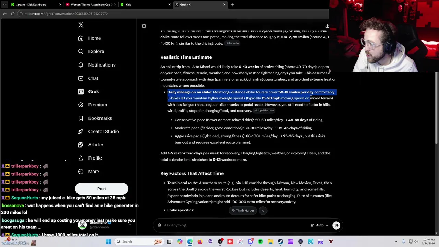Open Explore in X sidebar
Viewport: 439px width, 247px height.
[x=91, y=51]
